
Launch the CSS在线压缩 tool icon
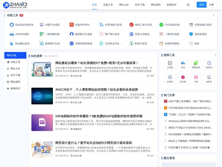161,25
